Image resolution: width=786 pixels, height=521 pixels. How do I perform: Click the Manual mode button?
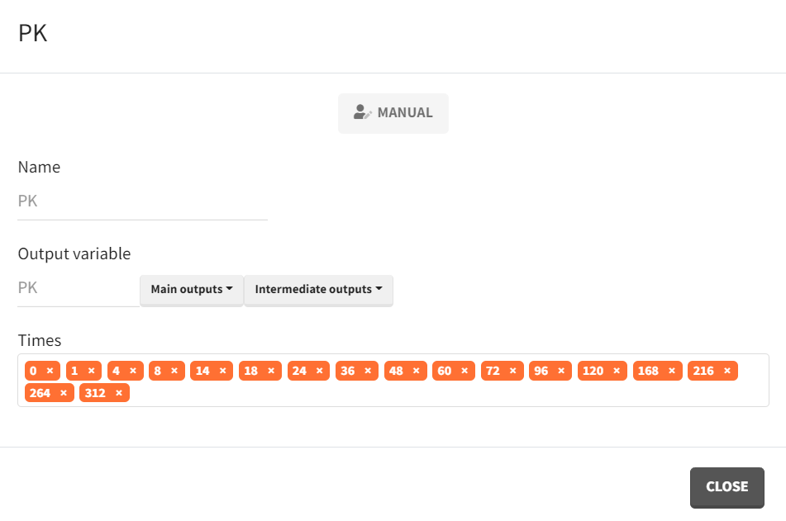[x=393, y=113]
